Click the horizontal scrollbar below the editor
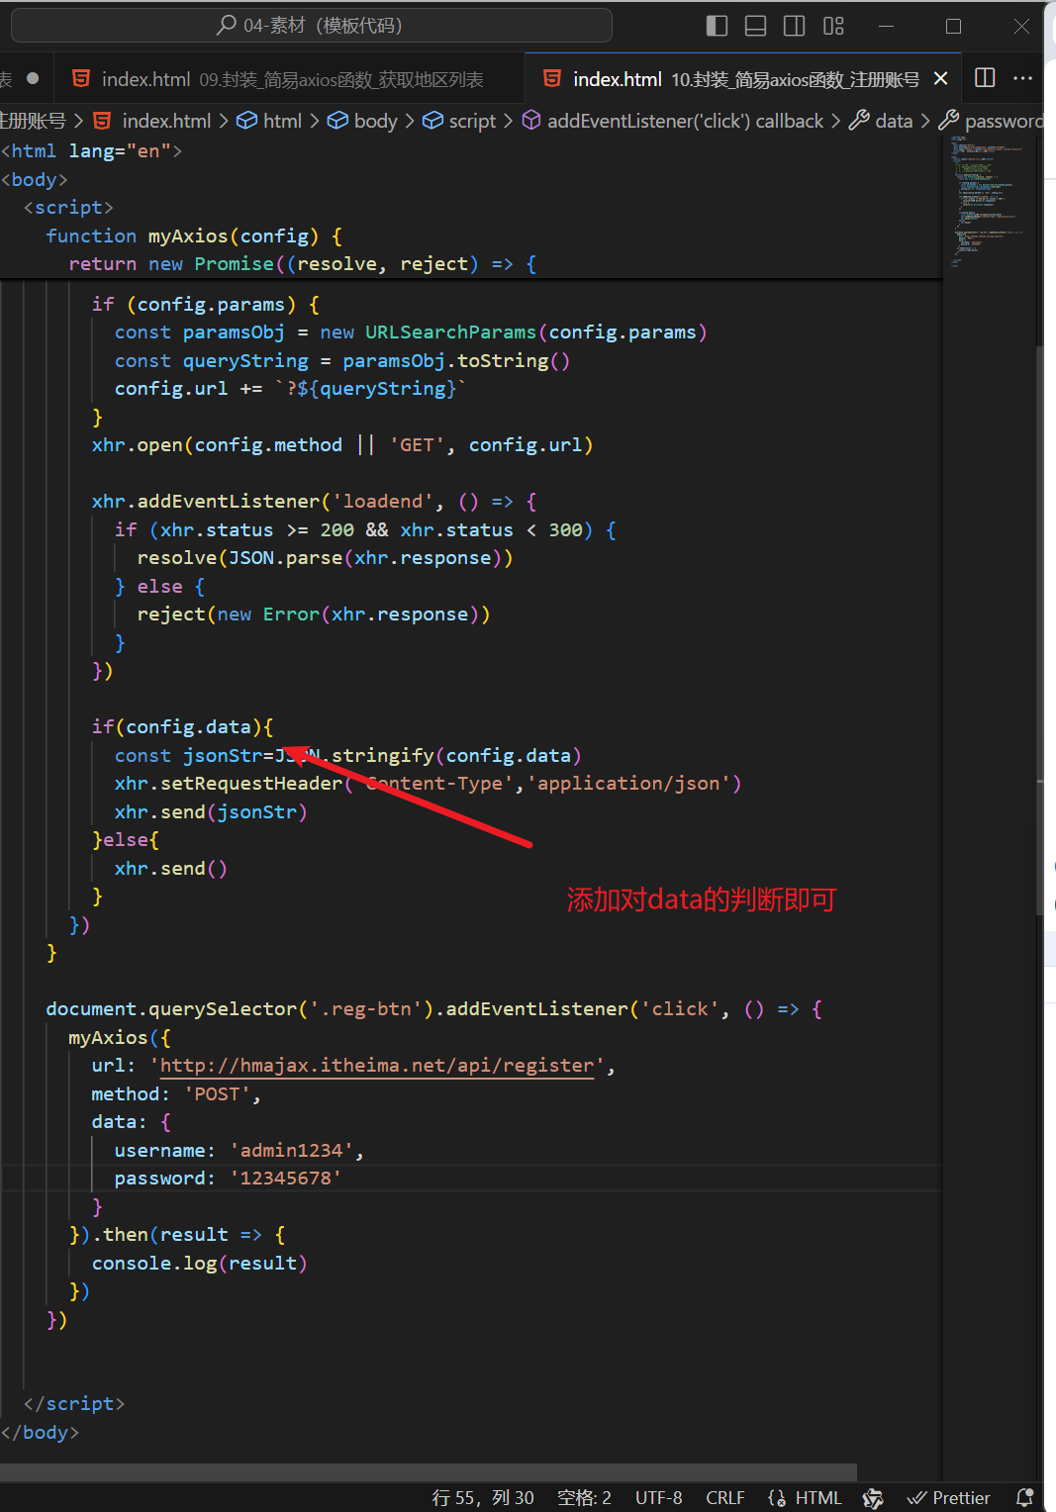 coord(429,1472)
